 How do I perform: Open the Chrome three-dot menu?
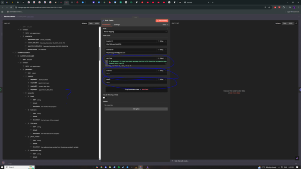pyautogui.click(x=298, y=7)
